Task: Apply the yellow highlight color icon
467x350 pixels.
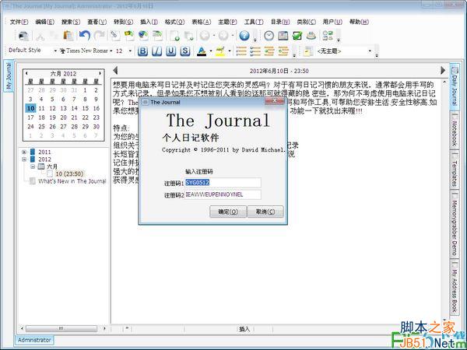Action: coord(220,51)
